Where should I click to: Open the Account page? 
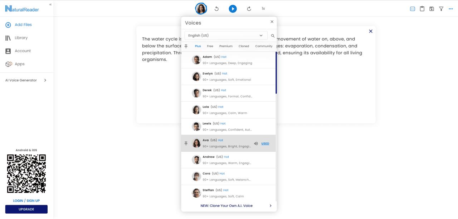click(x=18, y=51)
